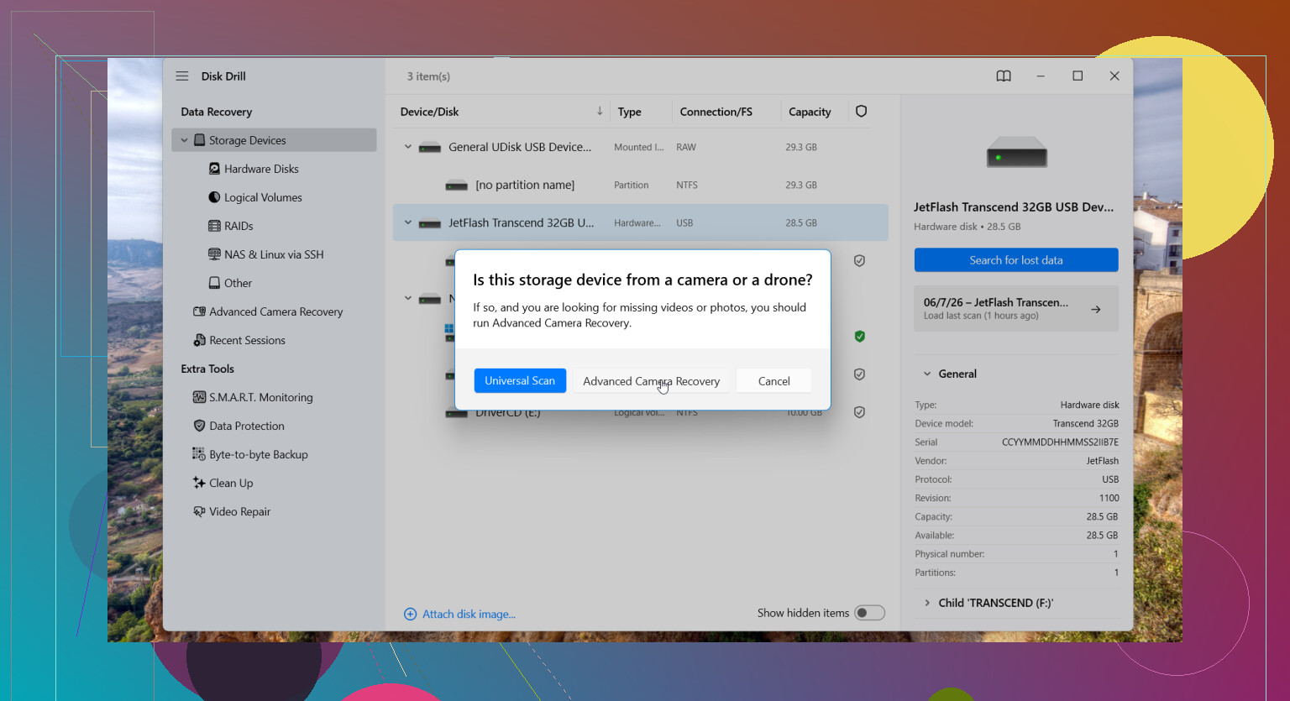The width and height of the screenshot is (1290, 701).
Task: Click arrow on last scan session card
Action: (x=1095, y=309)
